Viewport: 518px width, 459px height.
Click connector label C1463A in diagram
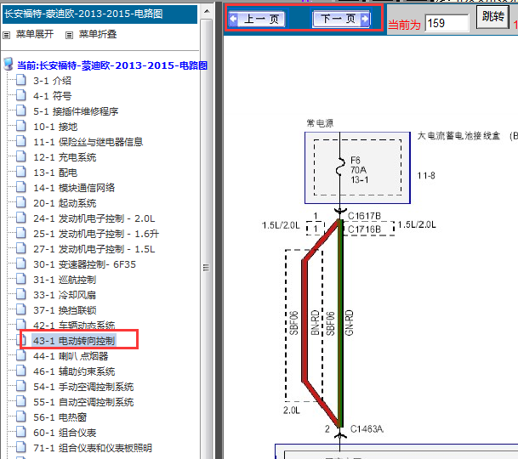point(367,429)
